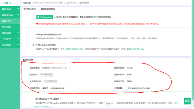Click breadcrumb 云虚拟主机 控制面板
This screenshot has height=109, width=194.
tap(48, 3)
